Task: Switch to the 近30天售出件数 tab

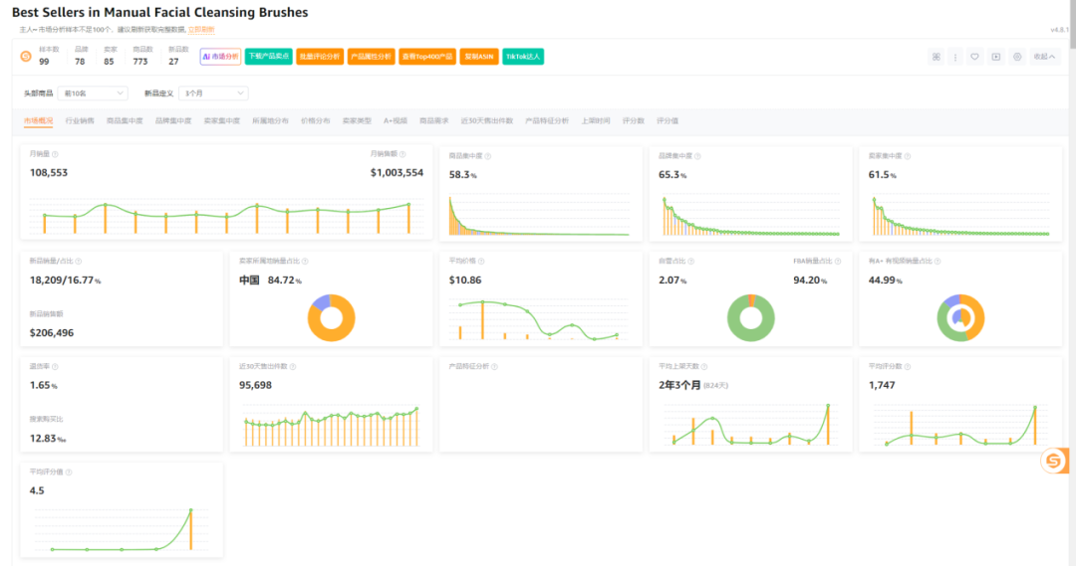Action: pyautogui.click(x=486, y=120)
